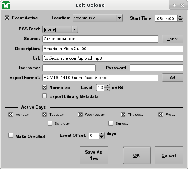
Task: Raise normalize Level with up arrow
Action: point(107,86)
